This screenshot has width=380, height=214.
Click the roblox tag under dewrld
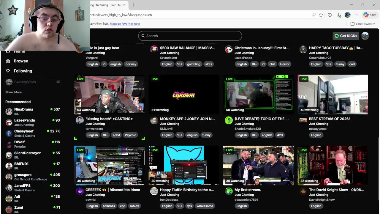(x=134, y=206)
